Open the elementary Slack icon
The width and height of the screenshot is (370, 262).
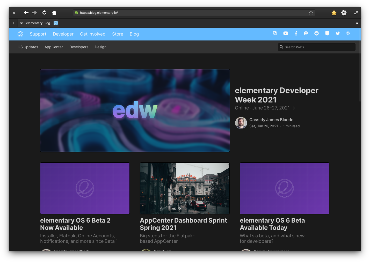click(348, 33)
